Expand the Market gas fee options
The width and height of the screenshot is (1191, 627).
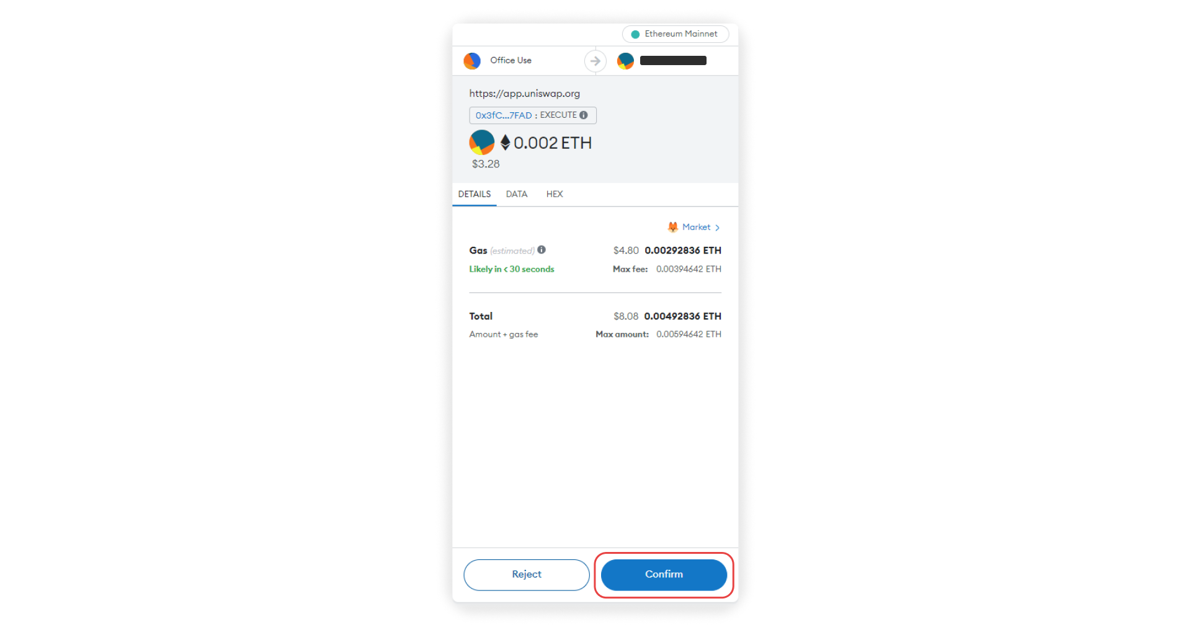click(x=694, y=227)
